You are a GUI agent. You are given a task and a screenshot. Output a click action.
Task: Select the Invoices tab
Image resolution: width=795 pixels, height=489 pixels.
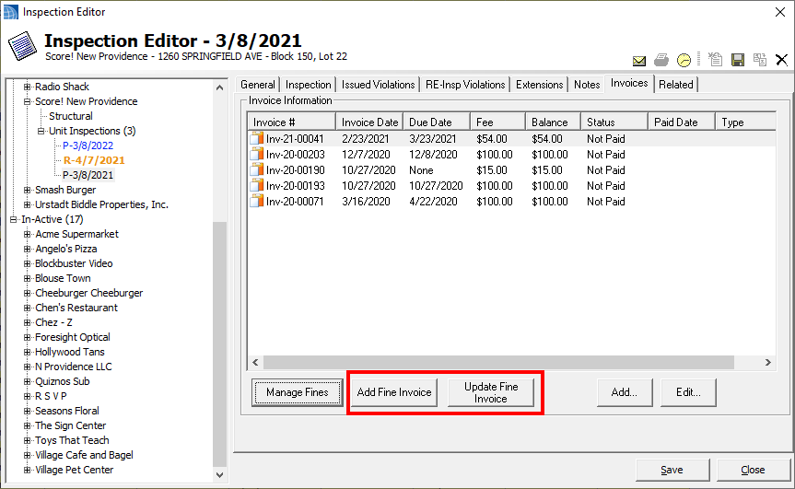(x=628, y=83)
